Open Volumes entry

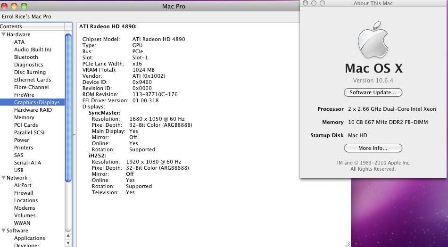[25, 215]
